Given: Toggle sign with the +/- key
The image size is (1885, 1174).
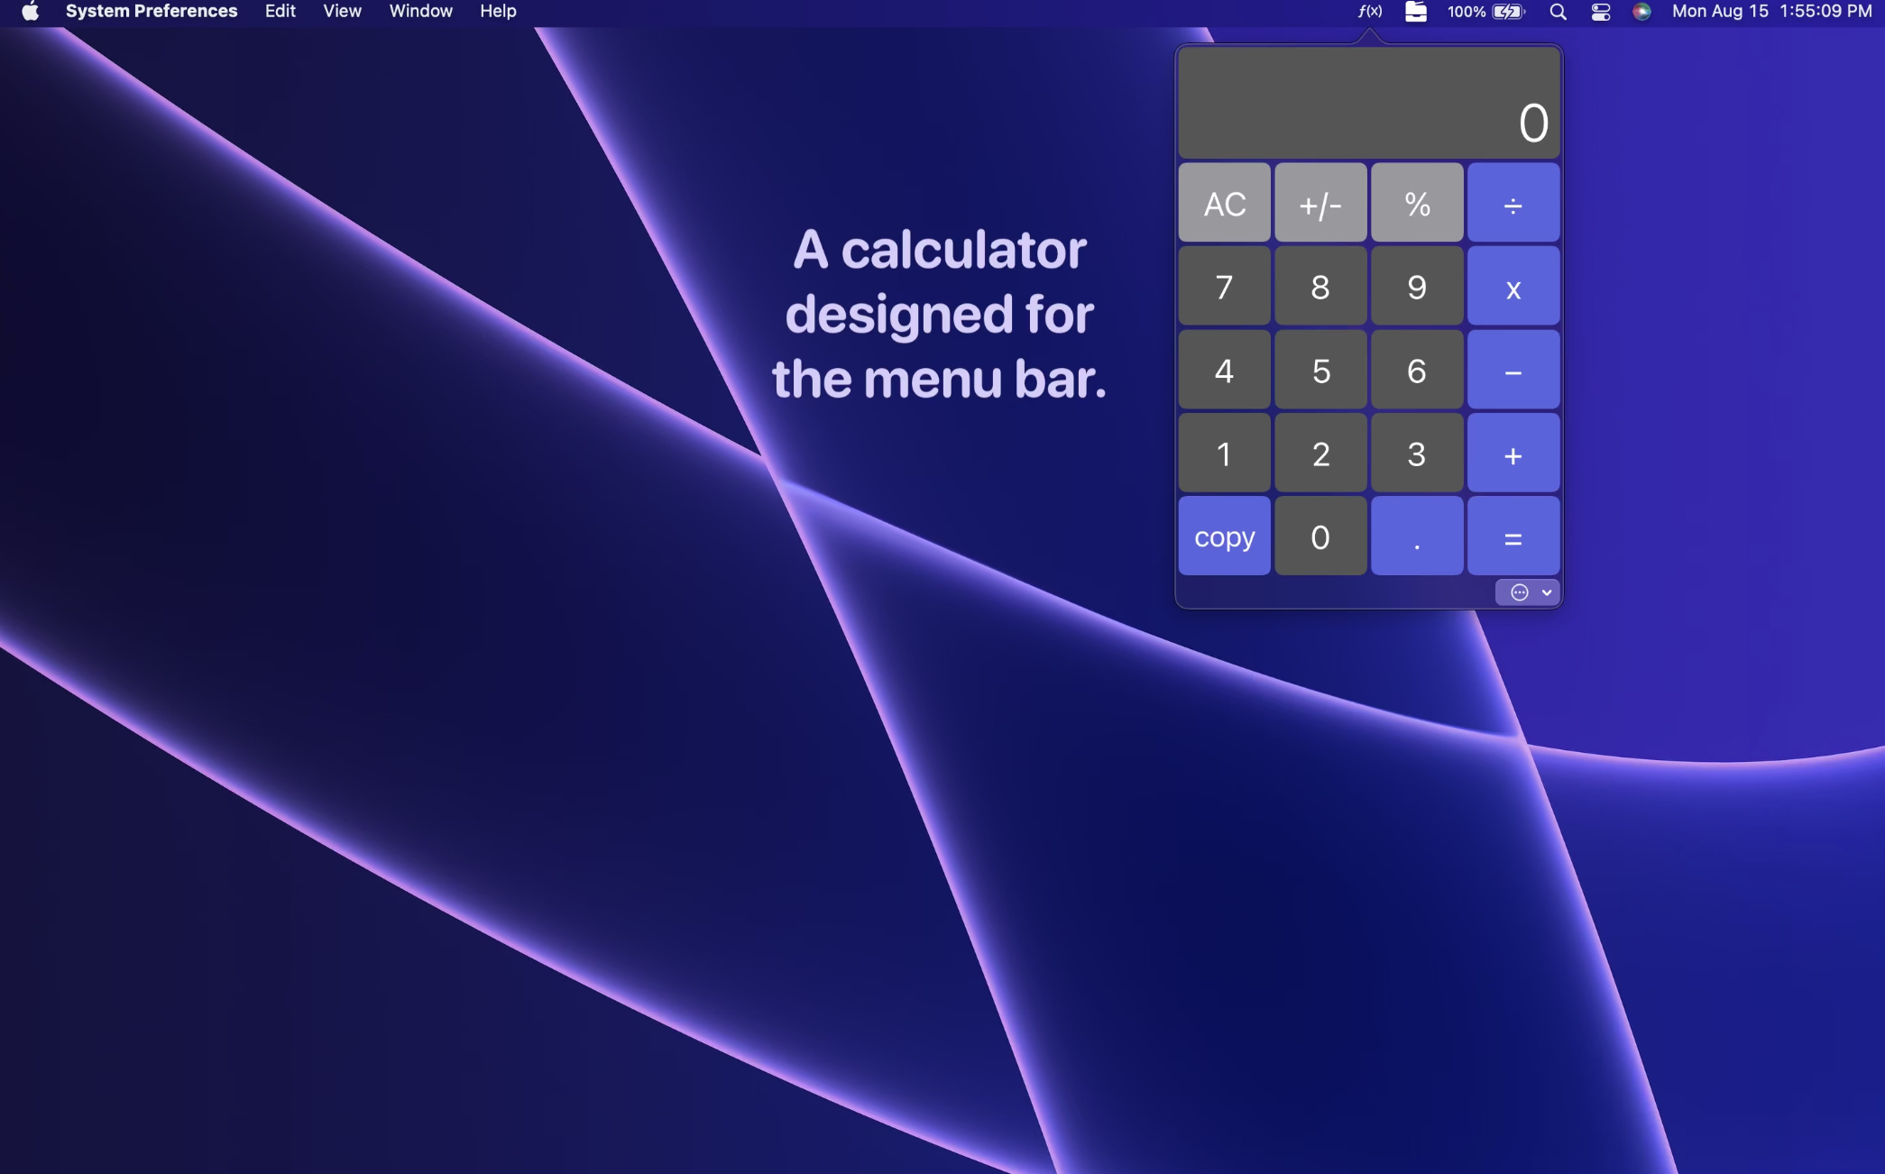Looking at the screenshot, I should (1320, 204).
